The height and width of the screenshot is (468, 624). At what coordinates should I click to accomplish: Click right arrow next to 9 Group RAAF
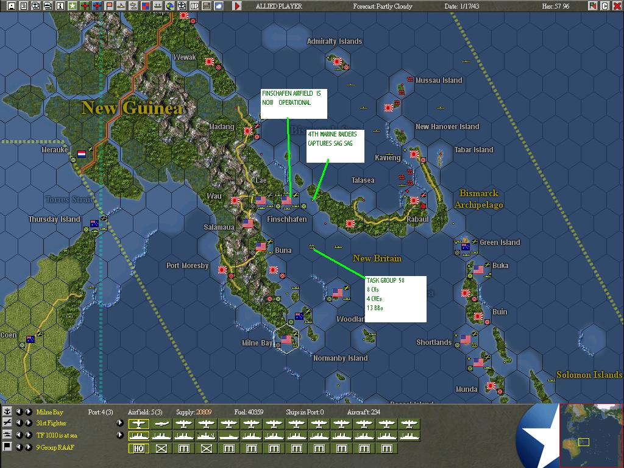coord(28,447)
